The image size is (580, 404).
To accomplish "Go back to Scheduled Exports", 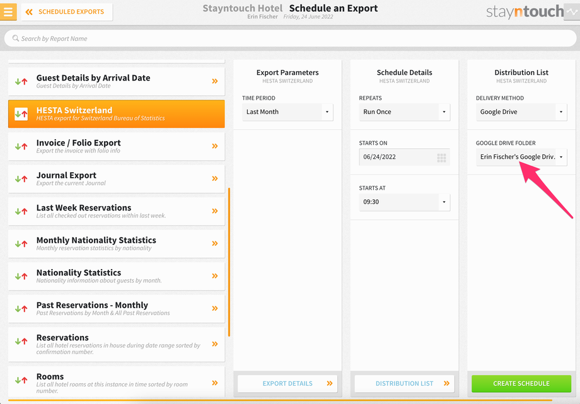I will [x=67, y=12].
